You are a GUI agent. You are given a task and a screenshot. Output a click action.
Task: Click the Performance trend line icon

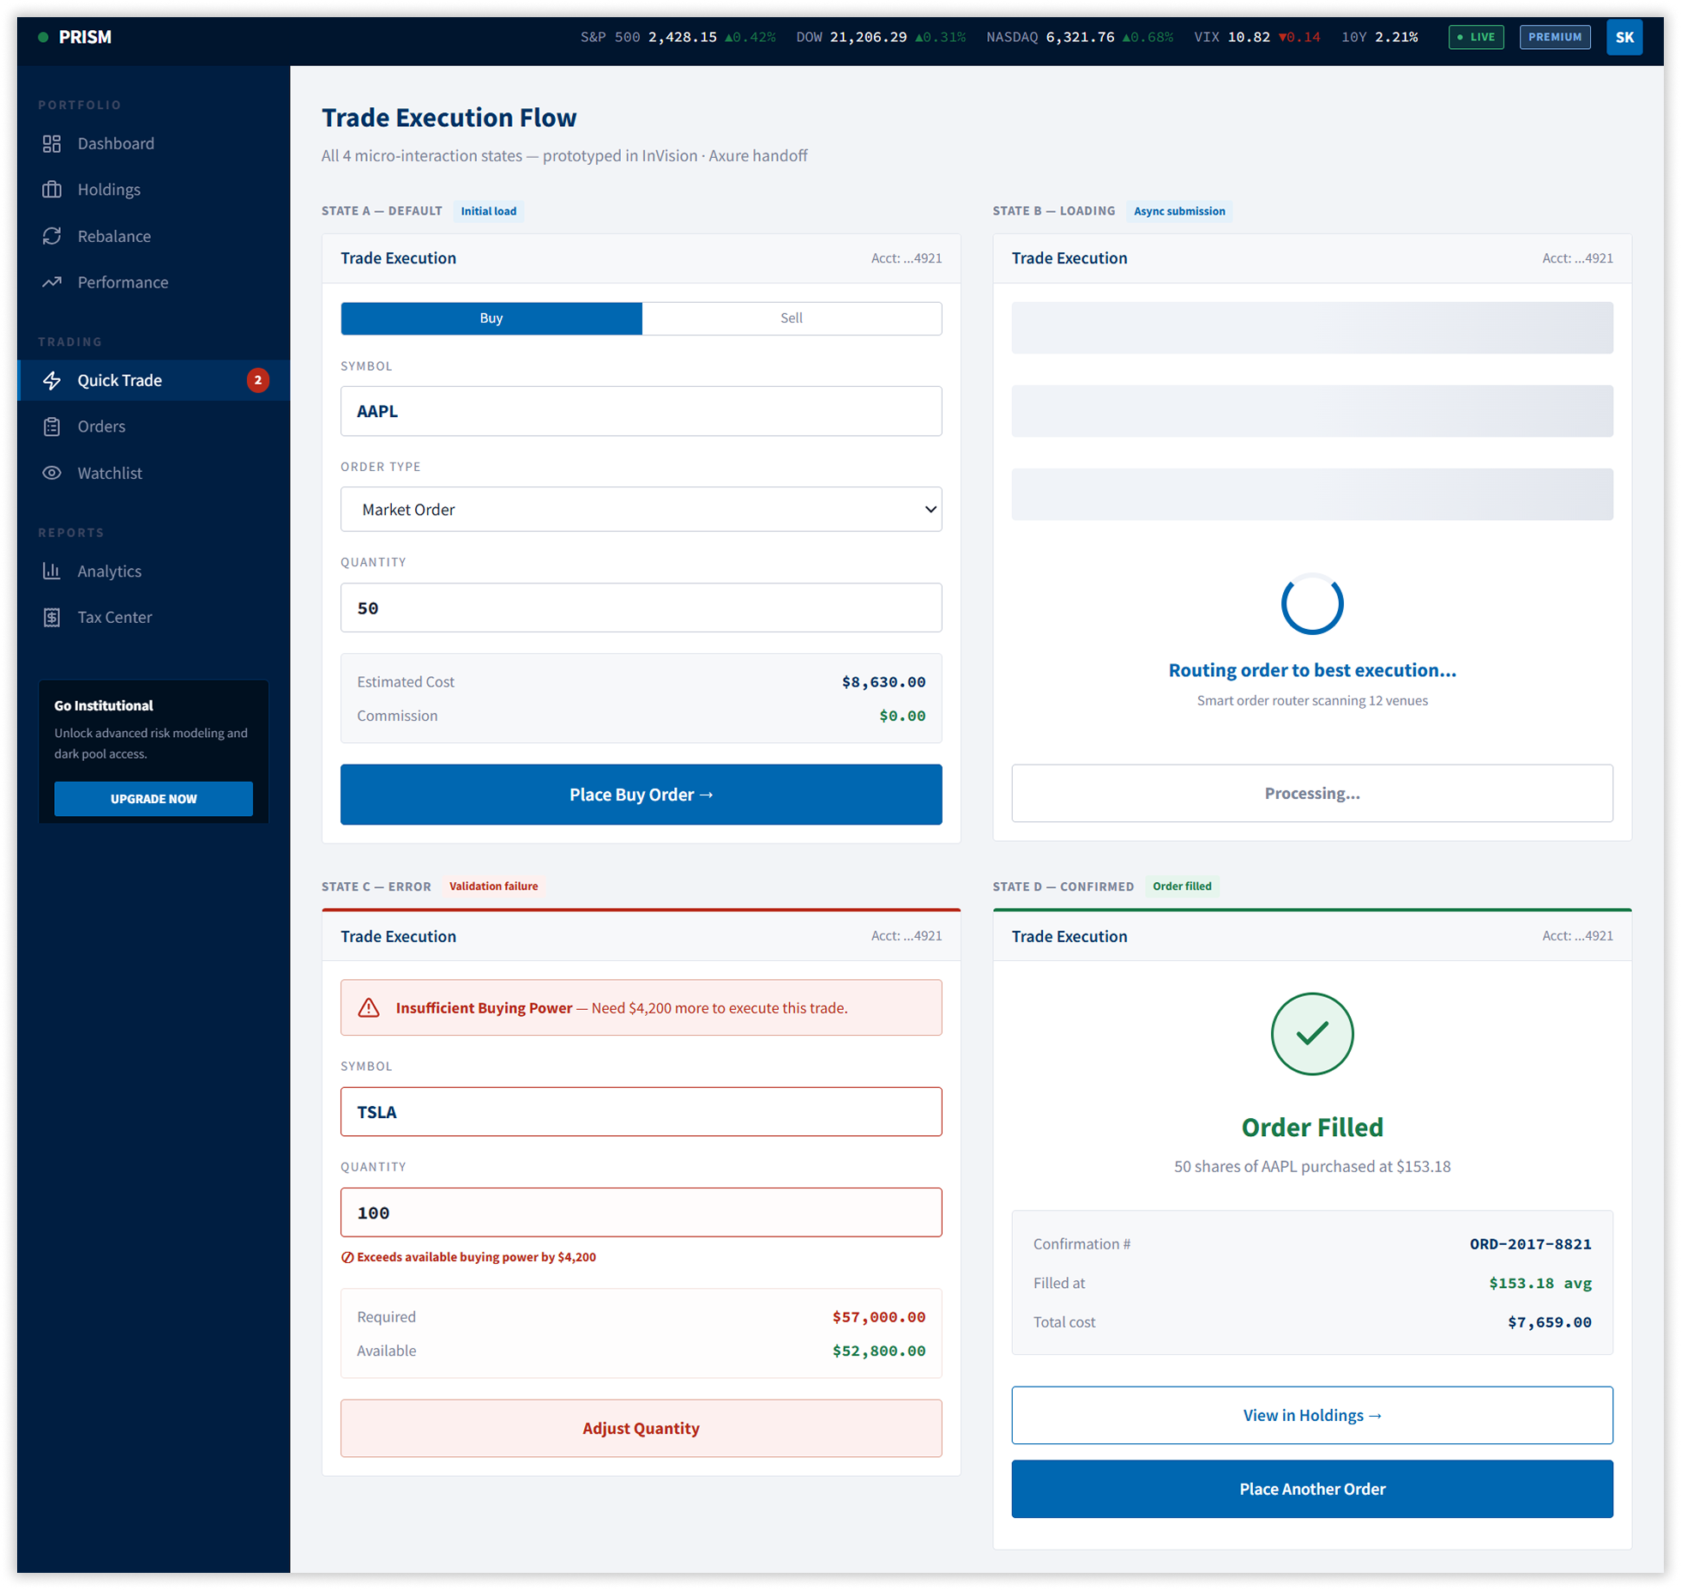coord(51,282)
